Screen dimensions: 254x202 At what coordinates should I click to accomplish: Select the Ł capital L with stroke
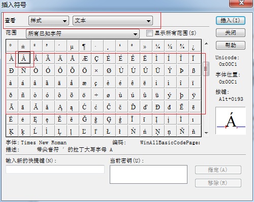coord(109,131)
